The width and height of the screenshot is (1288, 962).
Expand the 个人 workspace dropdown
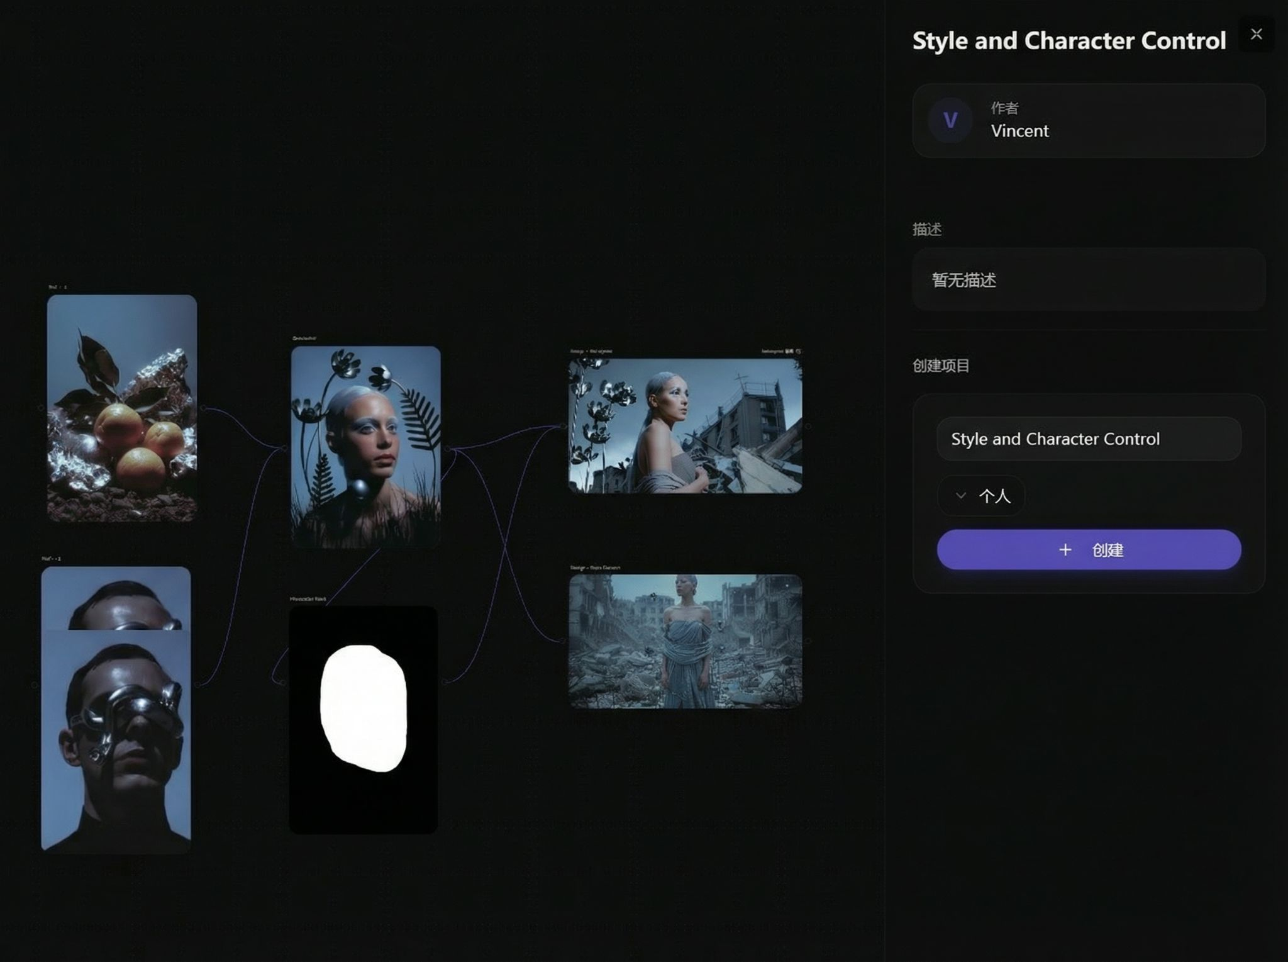coord(981,496)
